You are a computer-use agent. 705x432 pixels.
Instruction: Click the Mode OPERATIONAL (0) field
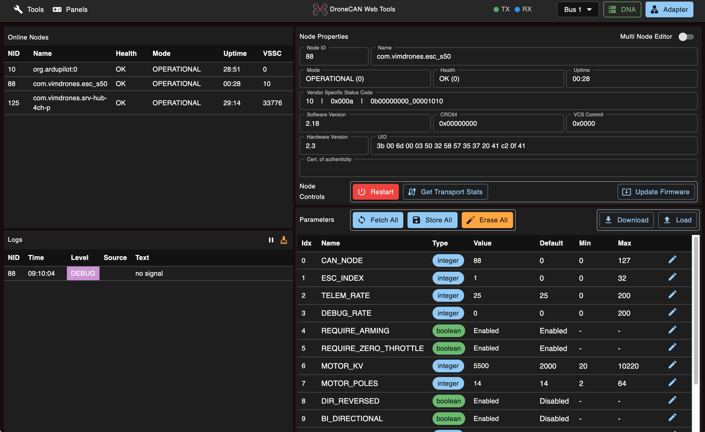tap(365, 79)
